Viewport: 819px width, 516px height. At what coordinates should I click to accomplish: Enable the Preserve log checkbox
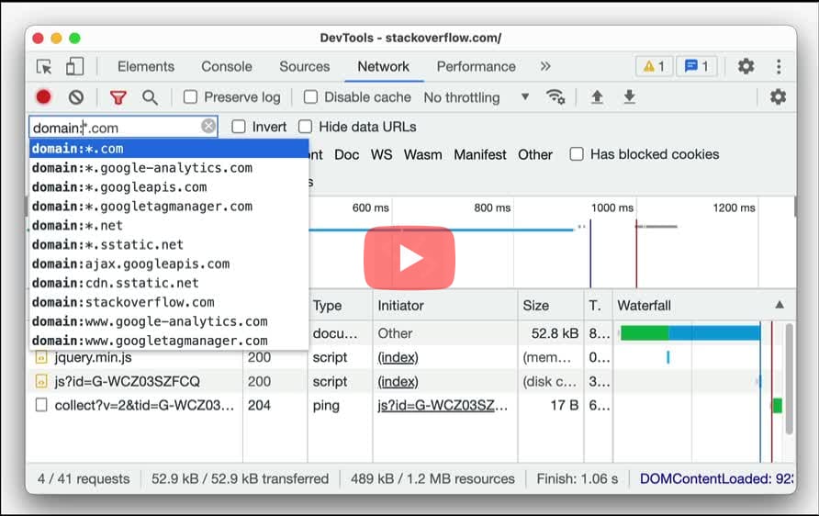click(x=191, y=97)
